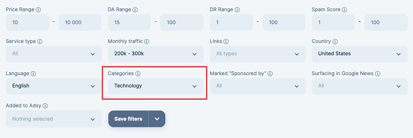Click the Save filters button

coord(128,119)
